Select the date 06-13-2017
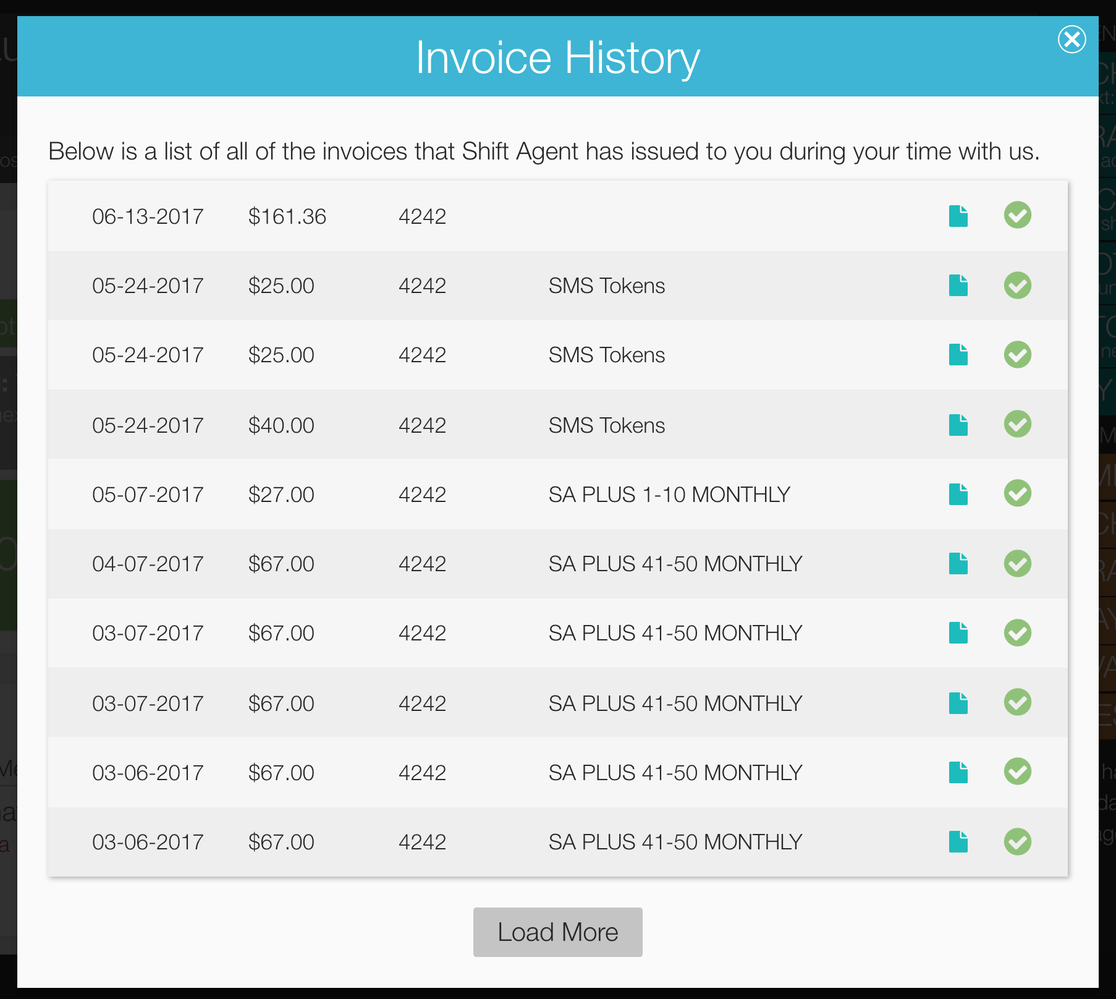The image size is (1116, 999). [x=148, y=216]
